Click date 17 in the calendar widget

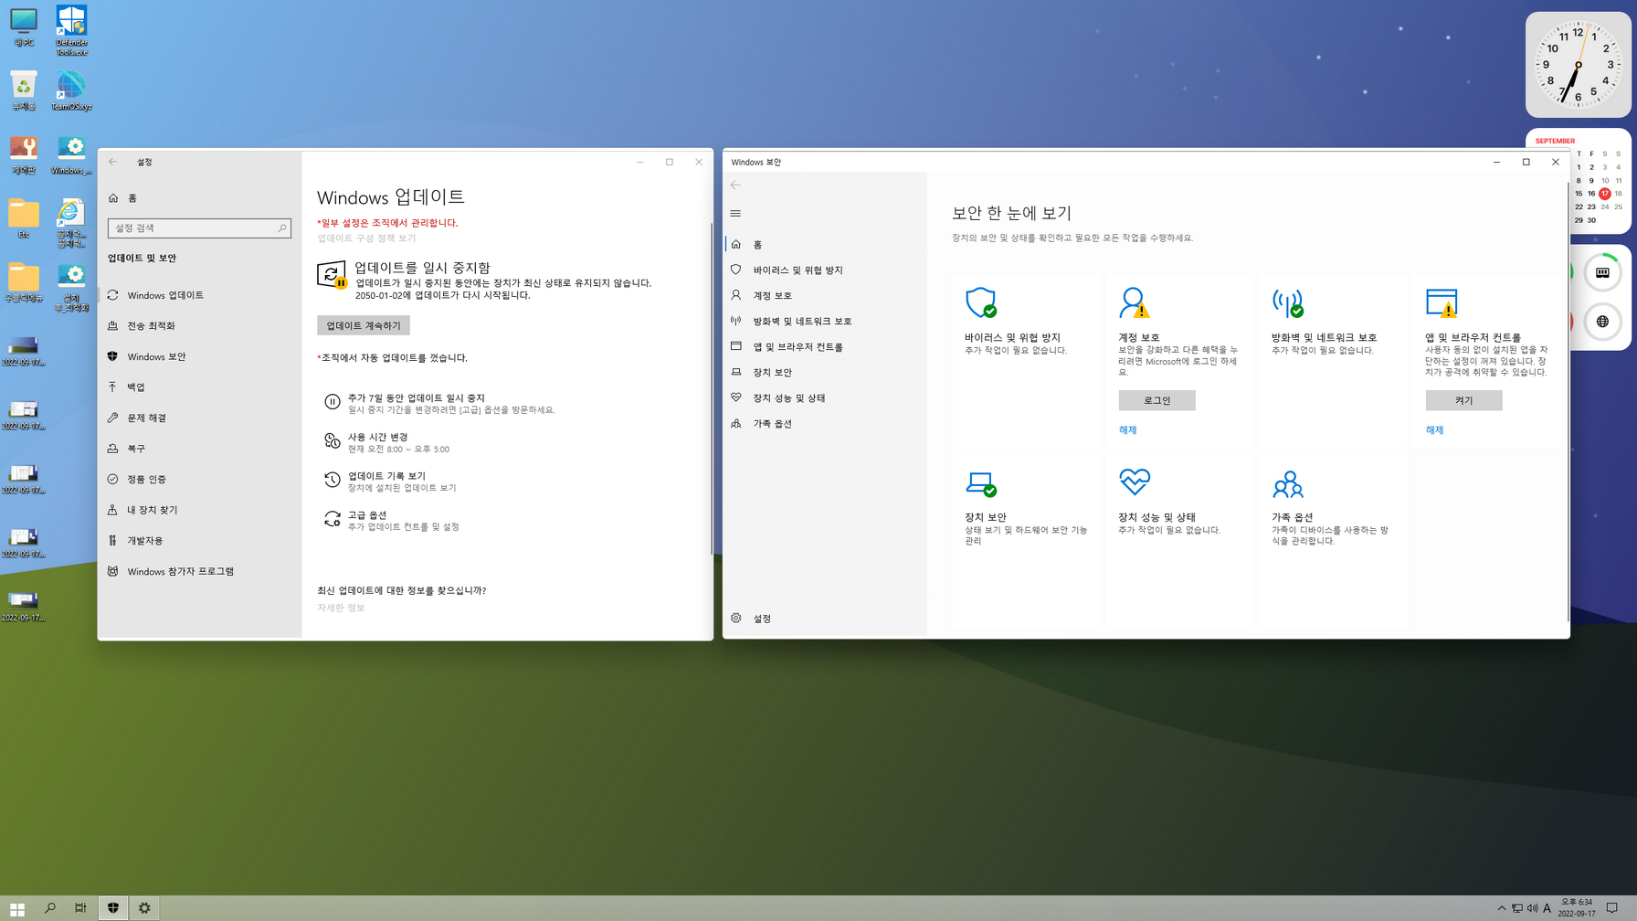pyautogui.click(x=1605, y=194)
